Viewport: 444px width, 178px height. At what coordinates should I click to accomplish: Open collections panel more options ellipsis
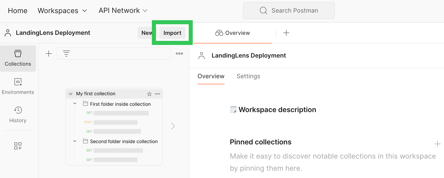pos(179,54)
